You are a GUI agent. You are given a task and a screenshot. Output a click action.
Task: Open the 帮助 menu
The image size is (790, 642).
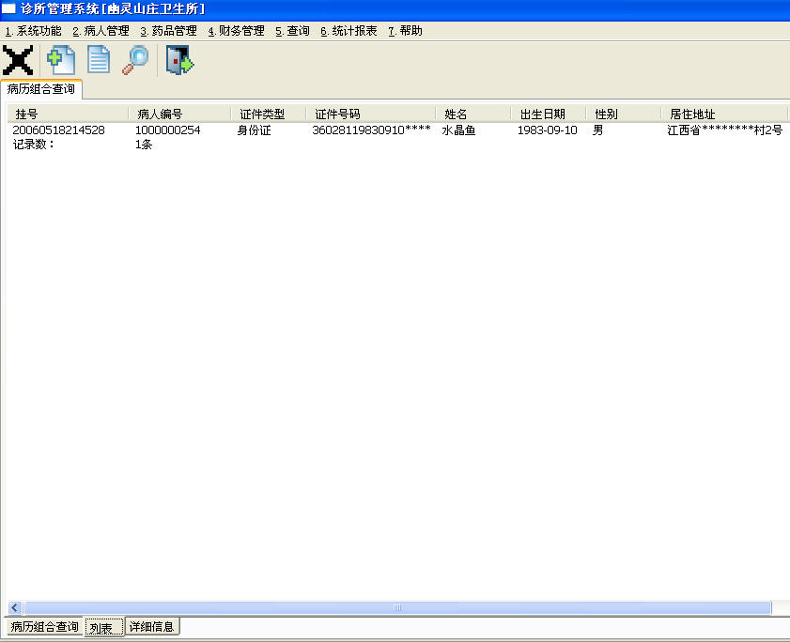(405, 31)
